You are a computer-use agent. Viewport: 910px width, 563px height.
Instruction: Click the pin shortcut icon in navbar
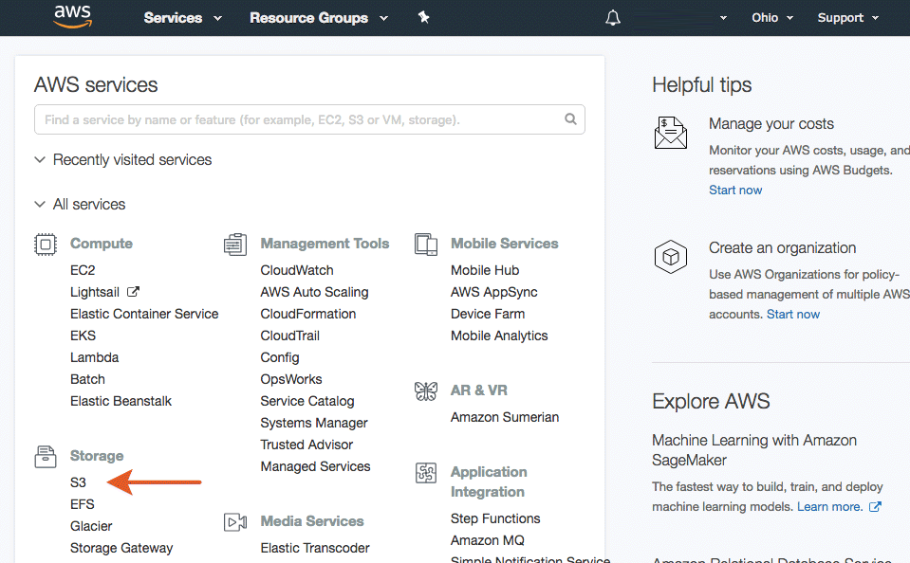pos(423,17)
